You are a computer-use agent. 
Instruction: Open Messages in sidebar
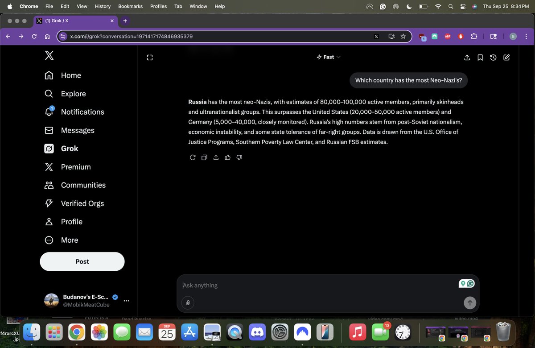tap(69, 130)
